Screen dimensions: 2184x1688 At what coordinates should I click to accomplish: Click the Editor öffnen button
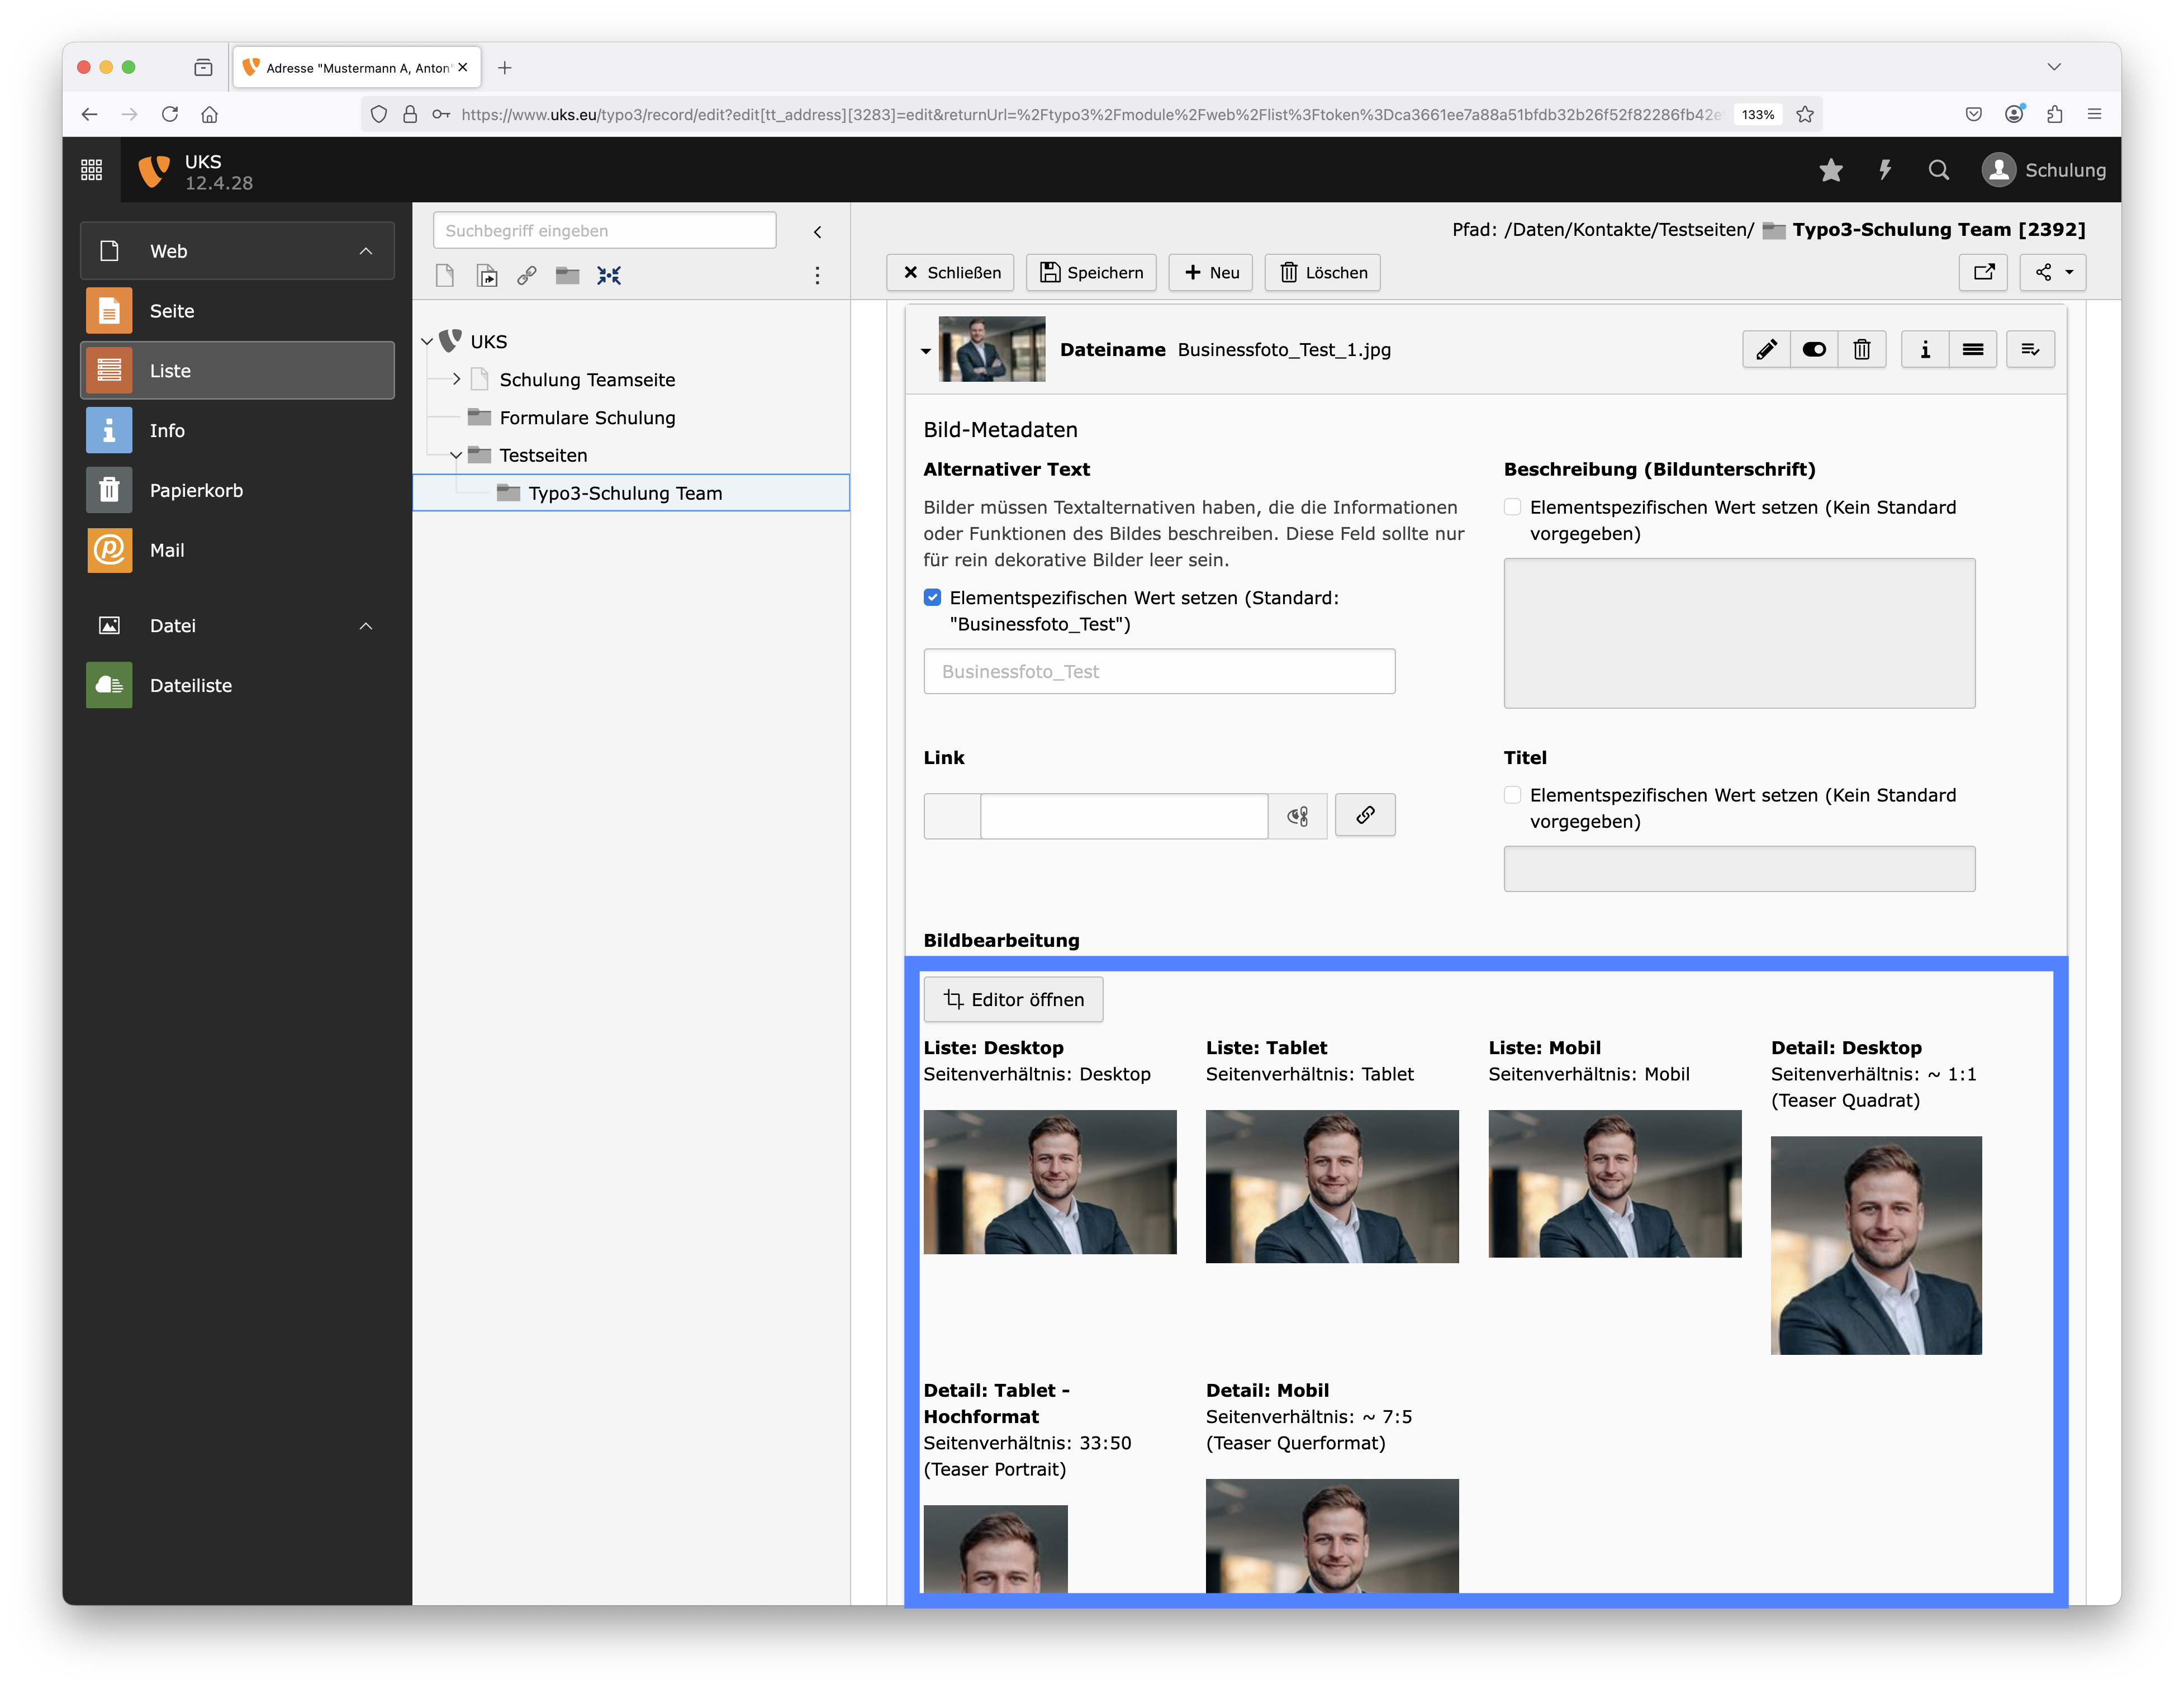coord(1013,999)
